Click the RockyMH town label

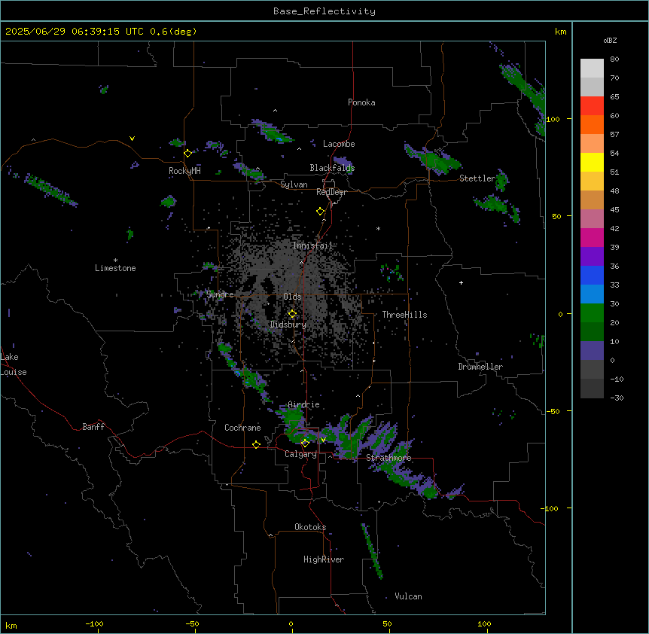pyautogui.click(x=184, y=171)
